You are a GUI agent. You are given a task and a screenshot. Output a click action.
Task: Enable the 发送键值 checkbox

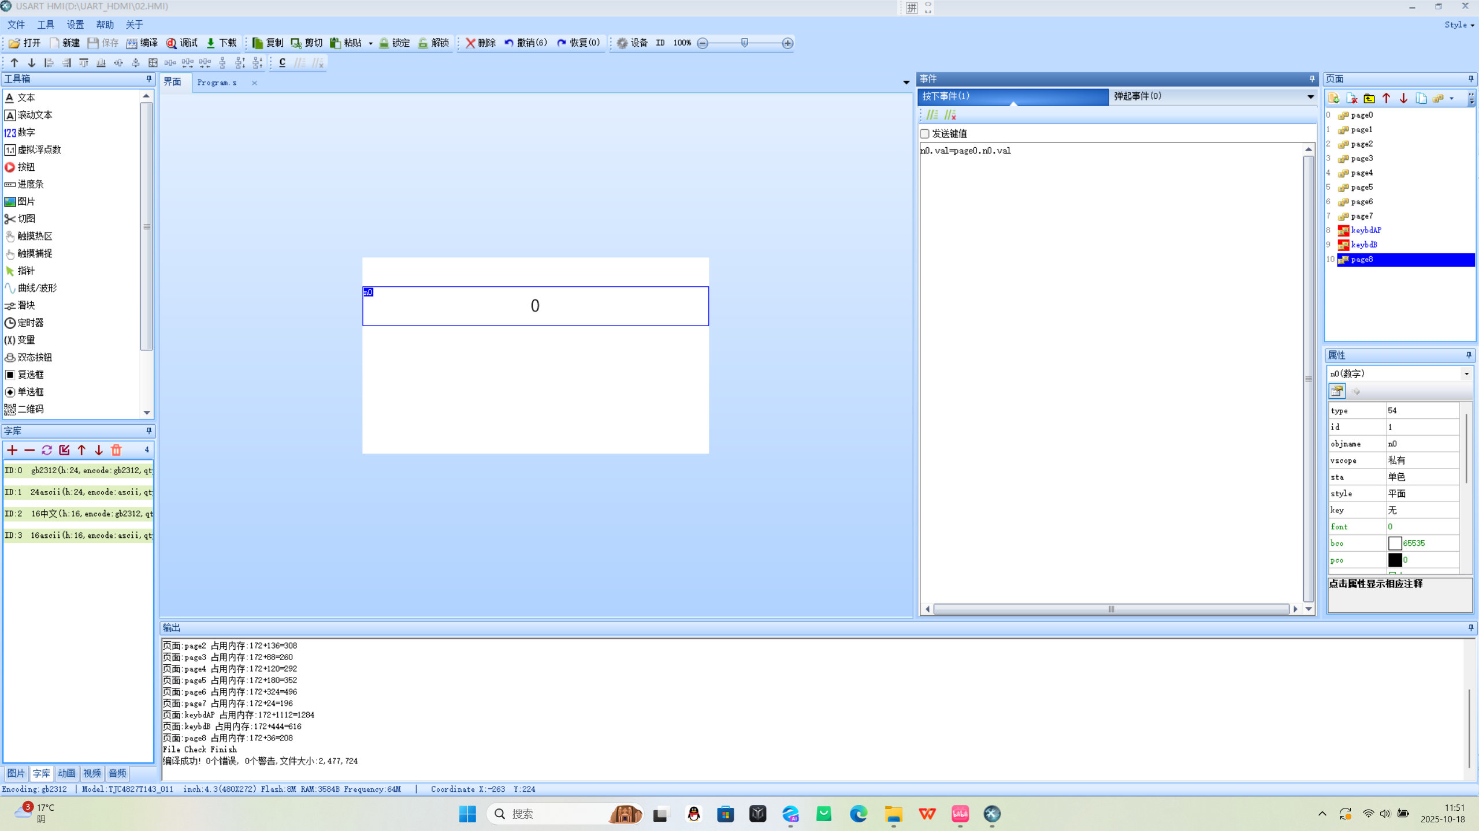click(x=925, y=134)
